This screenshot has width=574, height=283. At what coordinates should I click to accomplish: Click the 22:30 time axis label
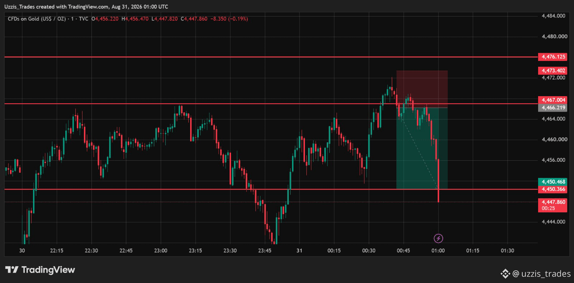coord(91,251)
